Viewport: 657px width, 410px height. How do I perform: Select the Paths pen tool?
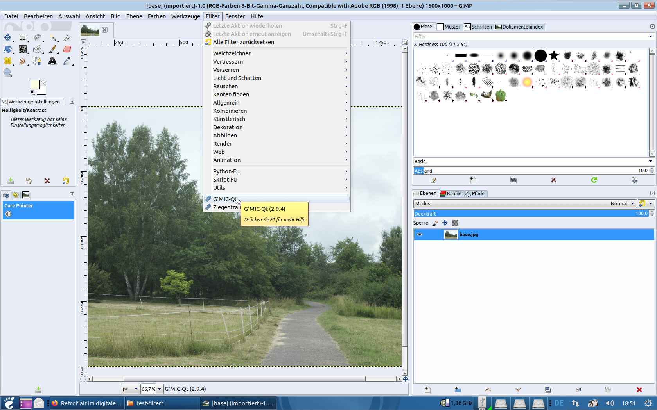38,61
